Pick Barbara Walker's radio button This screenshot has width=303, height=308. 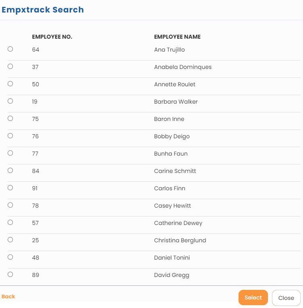click(x=10, y=101)
